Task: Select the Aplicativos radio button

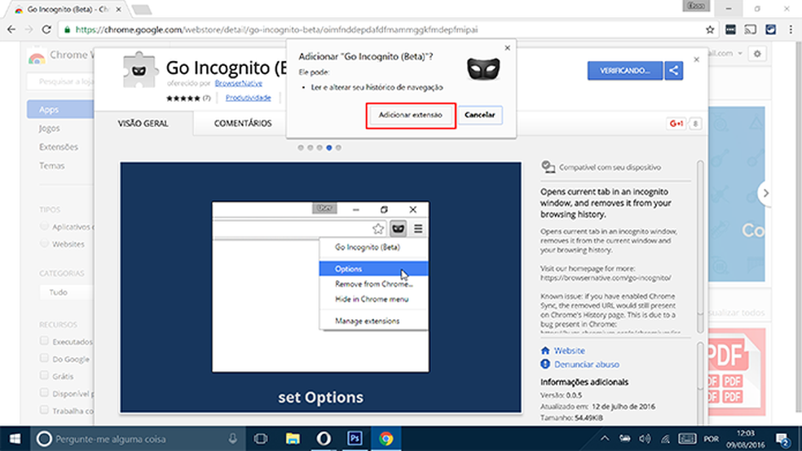Action: (45, 226)
